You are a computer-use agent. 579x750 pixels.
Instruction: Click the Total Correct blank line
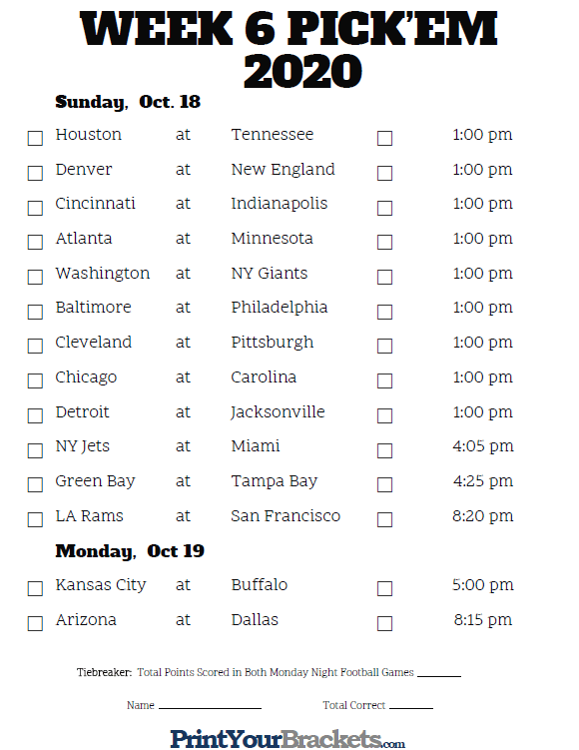pyautogui.click(x=411, y=705)
